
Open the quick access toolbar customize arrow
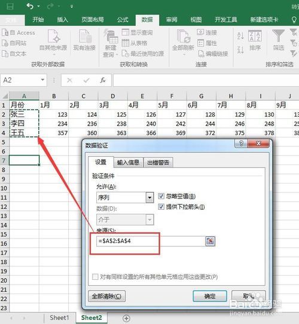[x=72, y=7]
